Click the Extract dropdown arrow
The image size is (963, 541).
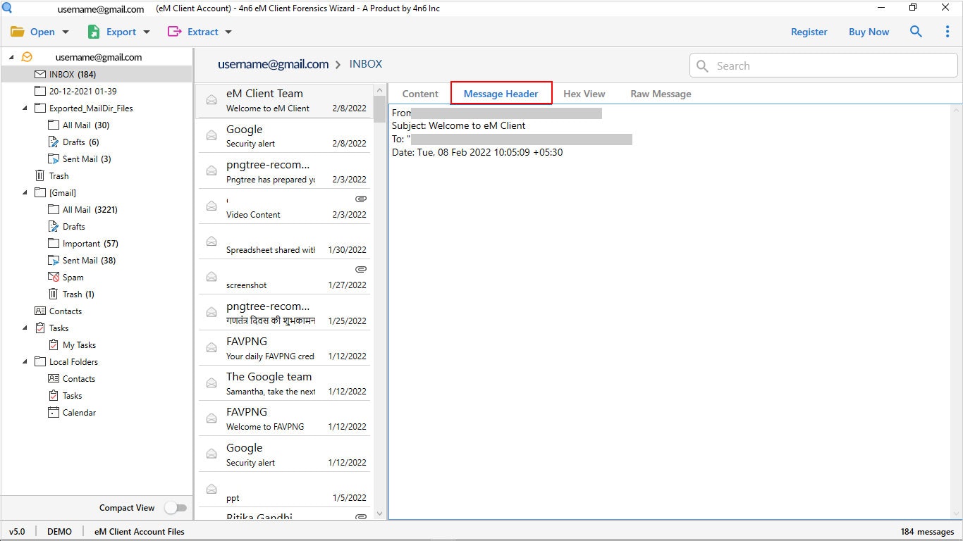point(228,32)
